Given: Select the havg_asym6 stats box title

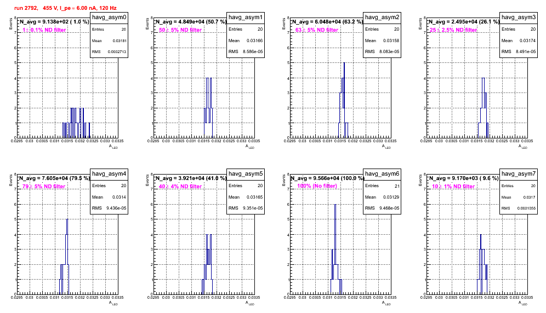Looking at the screenshot, I should pos(382,174).
